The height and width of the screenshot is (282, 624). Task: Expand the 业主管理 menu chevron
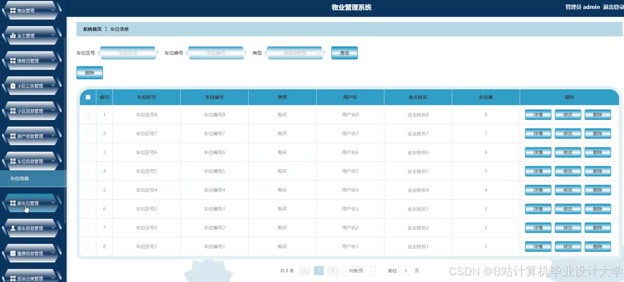click(x=53, y=35)
